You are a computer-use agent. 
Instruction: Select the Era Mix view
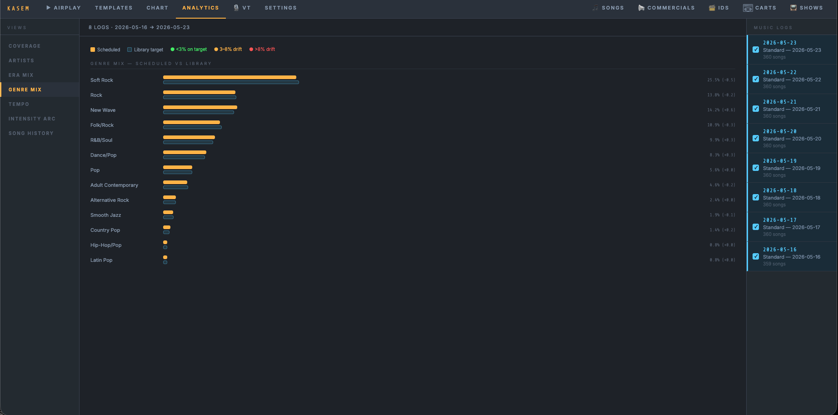click(x=40, y=75)
